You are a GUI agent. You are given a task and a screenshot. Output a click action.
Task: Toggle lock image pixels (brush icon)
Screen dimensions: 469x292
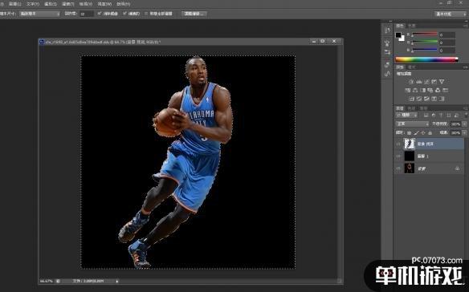coord(416,132)
